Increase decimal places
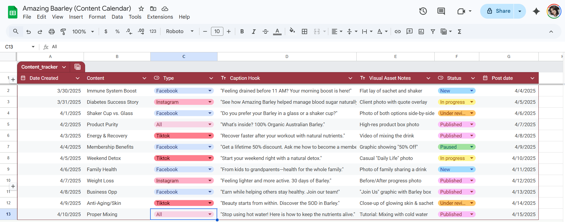The width and height of the screenshot is (565, 222). click(141, 31)
